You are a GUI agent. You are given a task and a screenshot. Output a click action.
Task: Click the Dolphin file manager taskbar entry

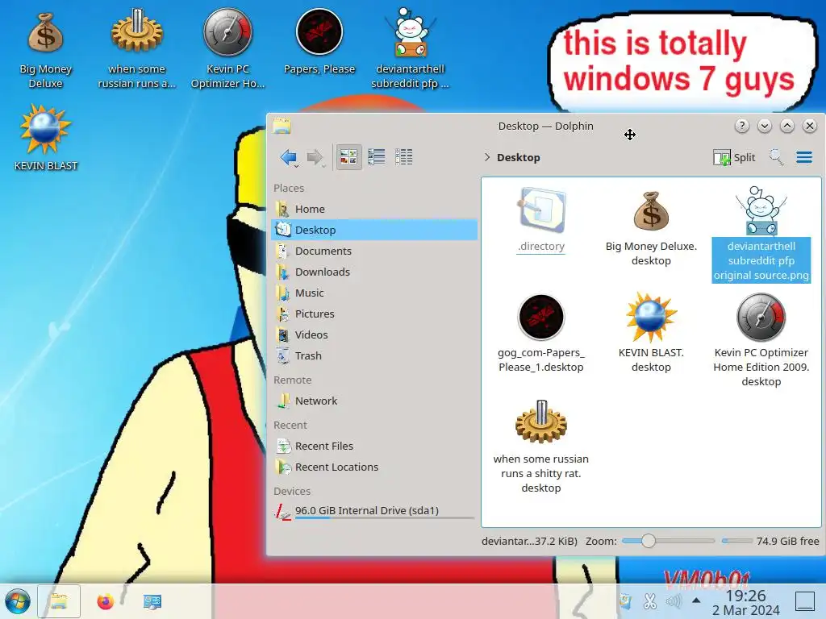[58, 601]
